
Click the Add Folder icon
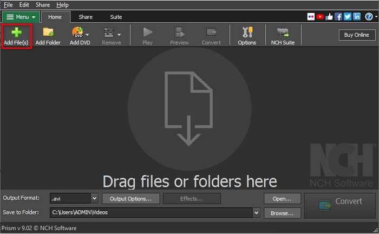tap(48, 32)
